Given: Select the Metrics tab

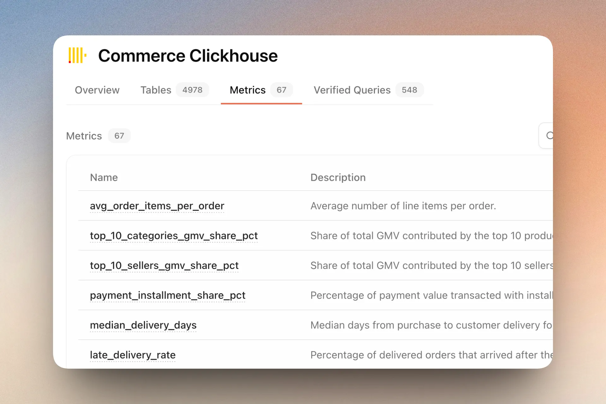Looking at the screenshot, I should coord(261,90).
